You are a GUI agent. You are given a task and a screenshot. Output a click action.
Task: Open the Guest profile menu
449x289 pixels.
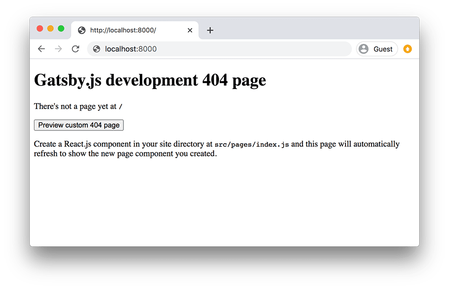377,49
